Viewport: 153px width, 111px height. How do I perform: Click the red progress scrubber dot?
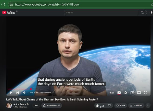[x=31, y=89]
